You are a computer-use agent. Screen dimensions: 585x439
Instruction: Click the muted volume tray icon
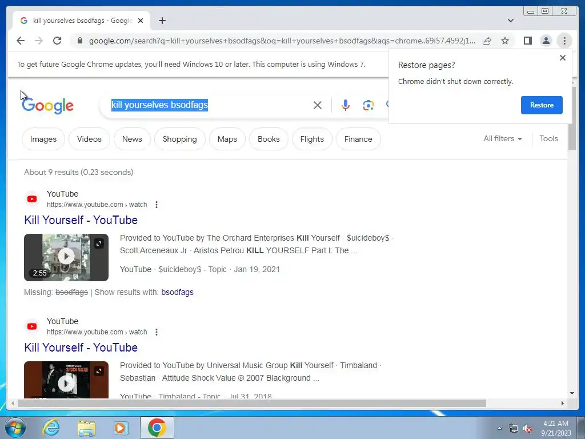click(x=527, y=428)
